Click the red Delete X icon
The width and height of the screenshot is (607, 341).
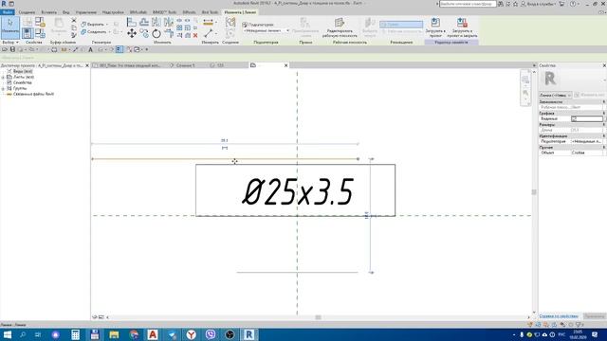click(x=195, y=35)
